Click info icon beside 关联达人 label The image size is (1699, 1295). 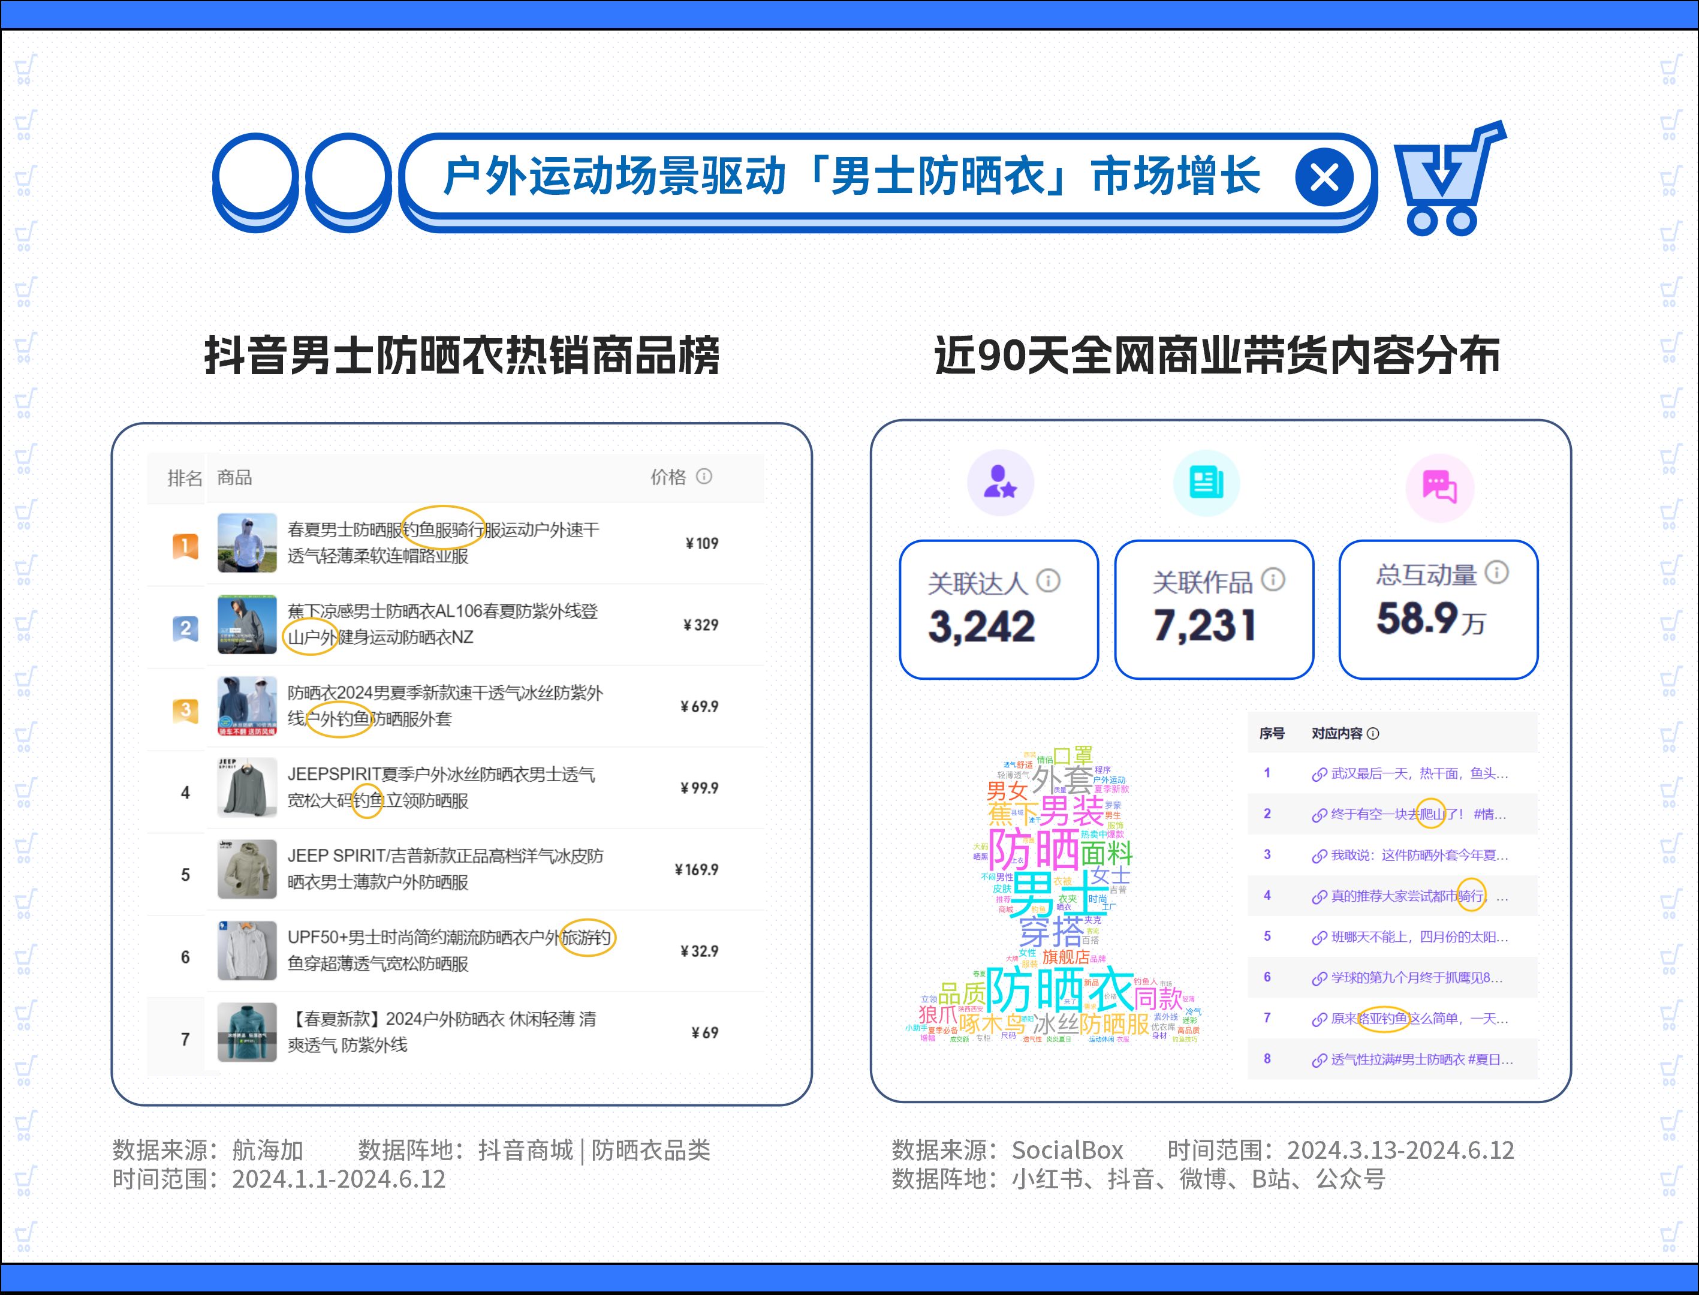tap(1049, 580)
